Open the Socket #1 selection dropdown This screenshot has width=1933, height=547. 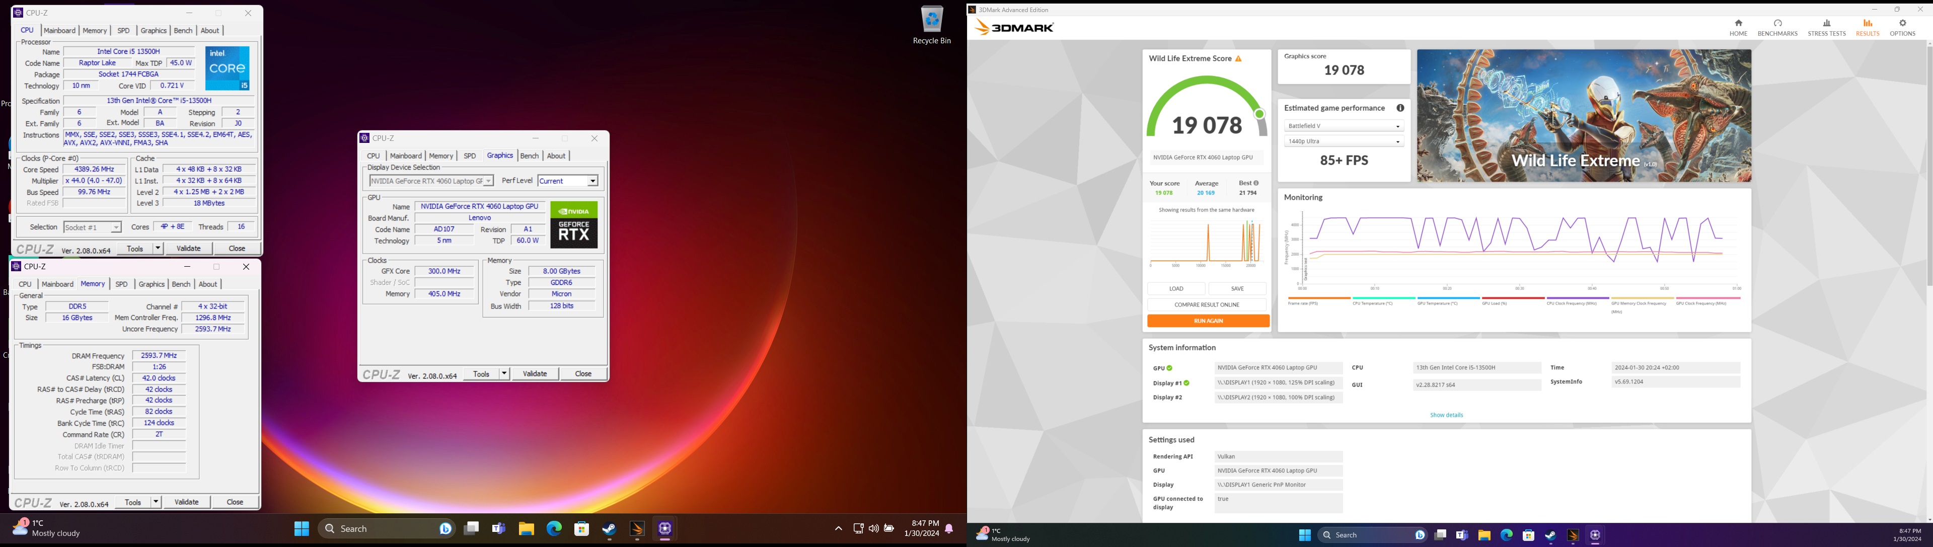92,227
